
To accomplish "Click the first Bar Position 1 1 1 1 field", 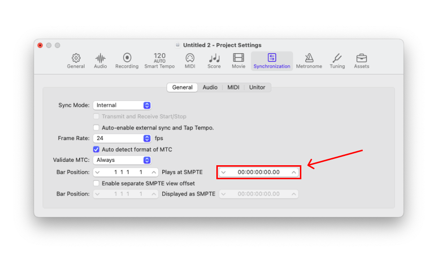I will click(x=126, y=172).
